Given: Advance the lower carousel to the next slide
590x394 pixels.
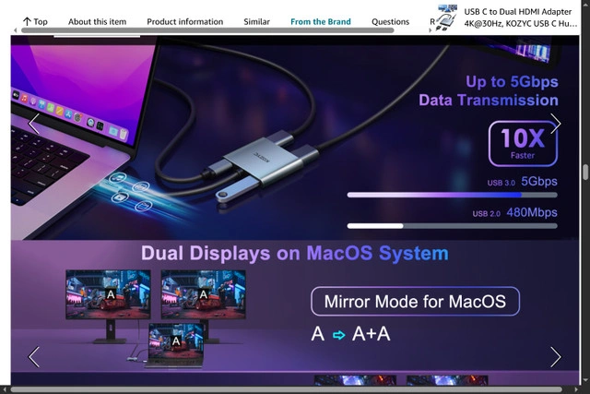Looking at the screenshot, I should 555,356.
